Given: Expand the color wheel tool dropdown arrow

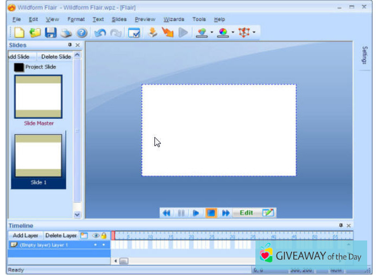Looking at the screenshot, I should pyautogui.click(x=233, y=33).
